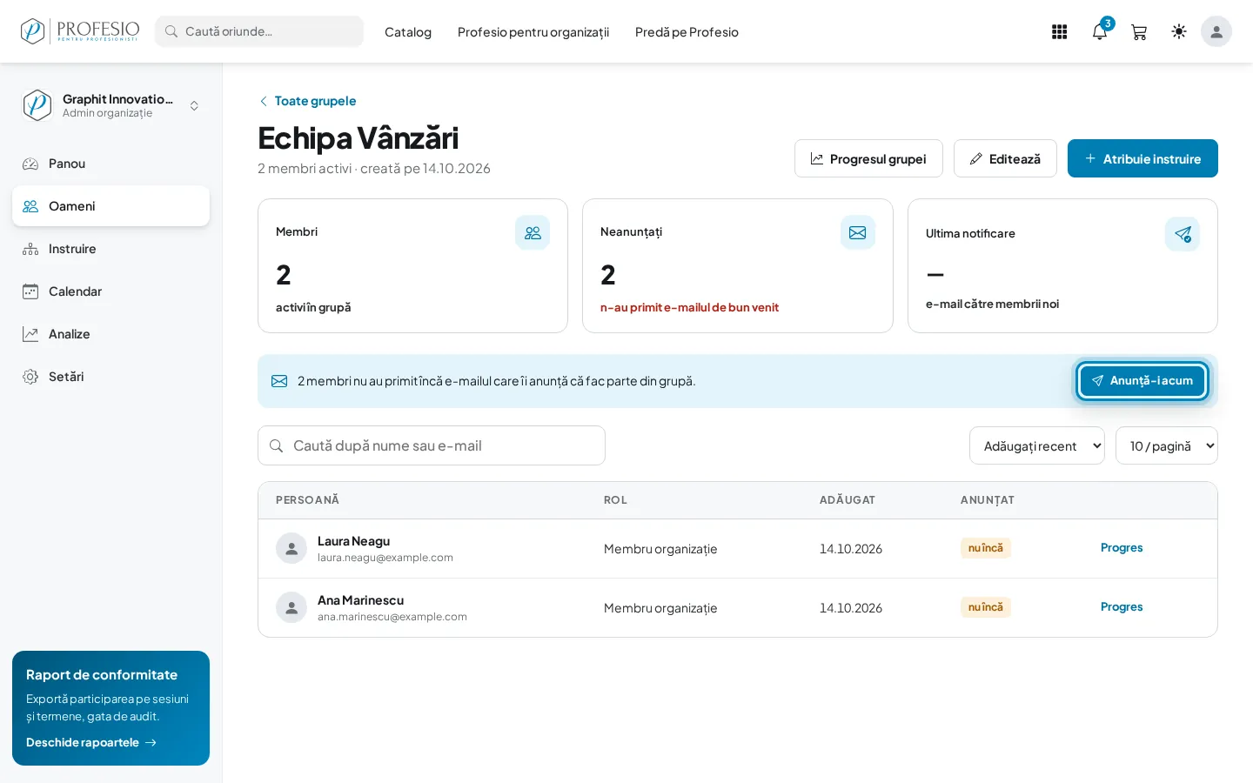Open Analize in the sidebar
This screenshot has height=783, width=1253.
coord(111,334)
